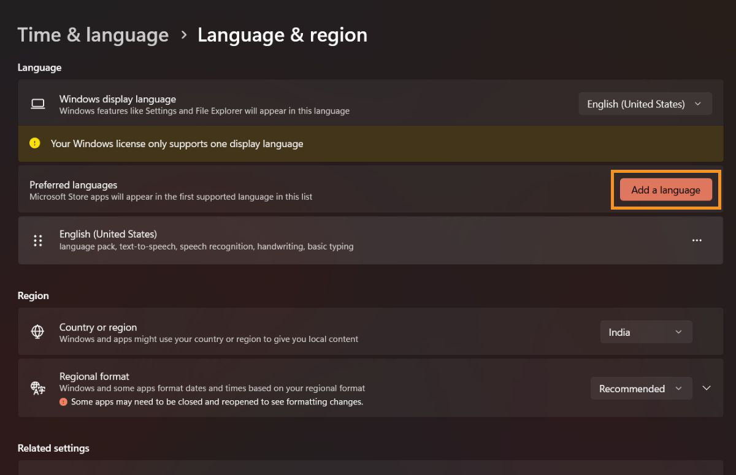Screen dimensions: 736x475
Task: Open the Time & language breadcrumb link
Action: tap(93, 35)
